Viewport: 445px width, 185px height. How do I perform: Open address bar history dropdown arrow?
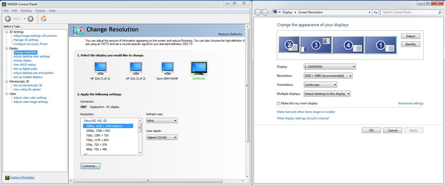pyautogui.click(x=369, y=12)
